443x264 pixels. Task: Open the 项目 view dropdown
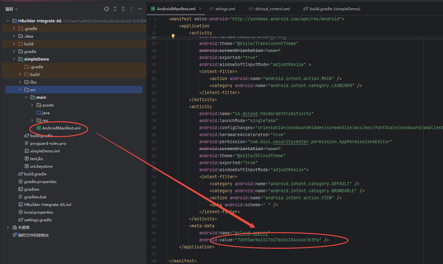click(x=12, y=9)
